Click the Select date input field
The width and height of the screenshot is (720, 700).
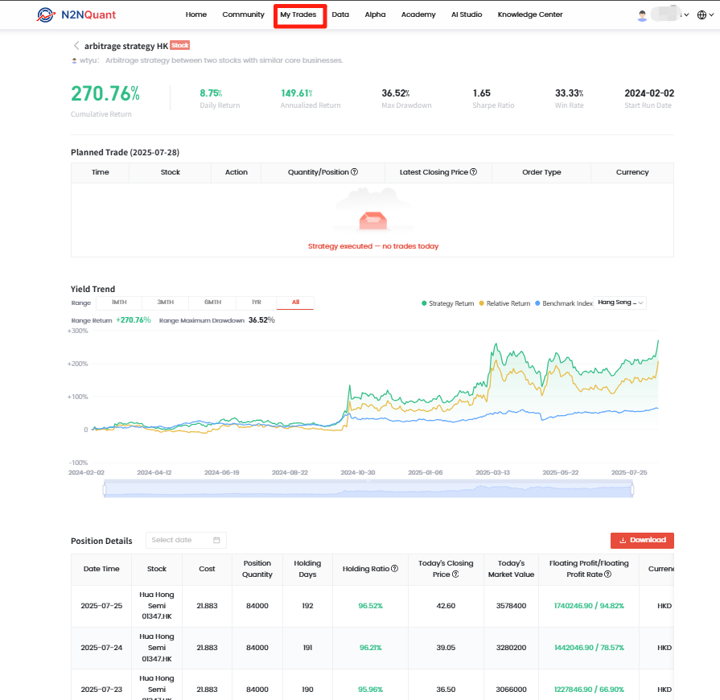(186, 540)
